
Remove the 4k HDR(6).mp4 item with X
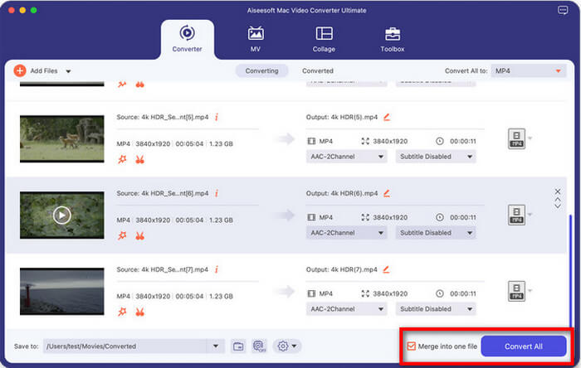point(558,191)
